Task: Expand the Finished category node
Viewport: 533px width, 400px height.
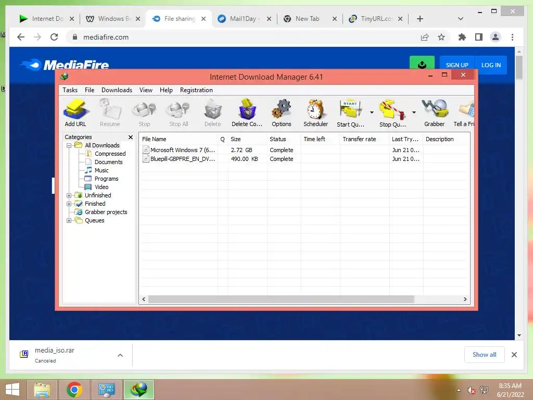Action: pyautogui.click(x=69, y=204)
